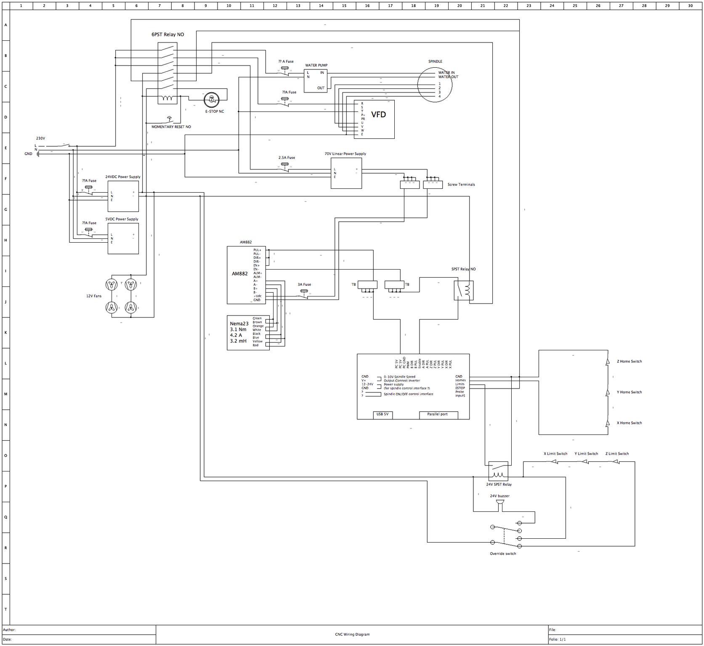Click the Override switch symbol
Image resolution: width=704 pixels, height=646 pixels.
tap(505, 535)
